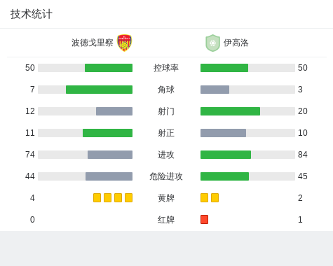The width and height of the screenshot is (333, 266).
Task: Click the 危险进攻 stat label
Action: tap(166, 176)
